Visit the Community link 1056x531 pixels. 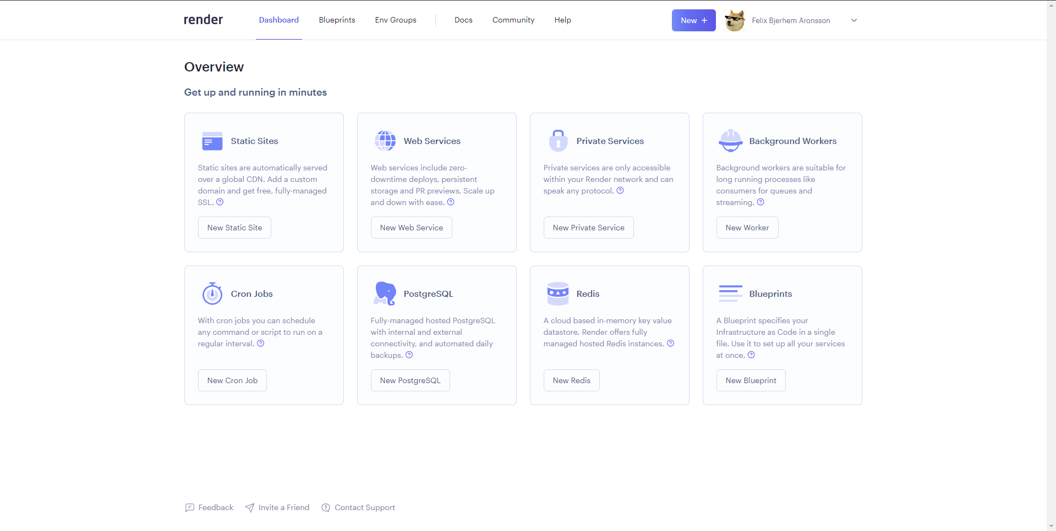[513, 20]
